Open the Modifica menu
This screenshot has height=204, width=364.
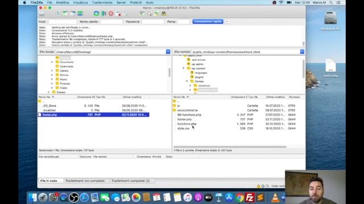[63, 2]
